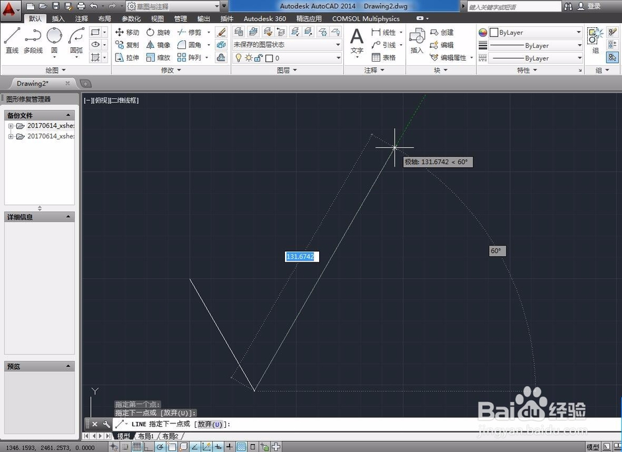
Task: Toggle Object Snap in status bar
Action: coord(172,447)
